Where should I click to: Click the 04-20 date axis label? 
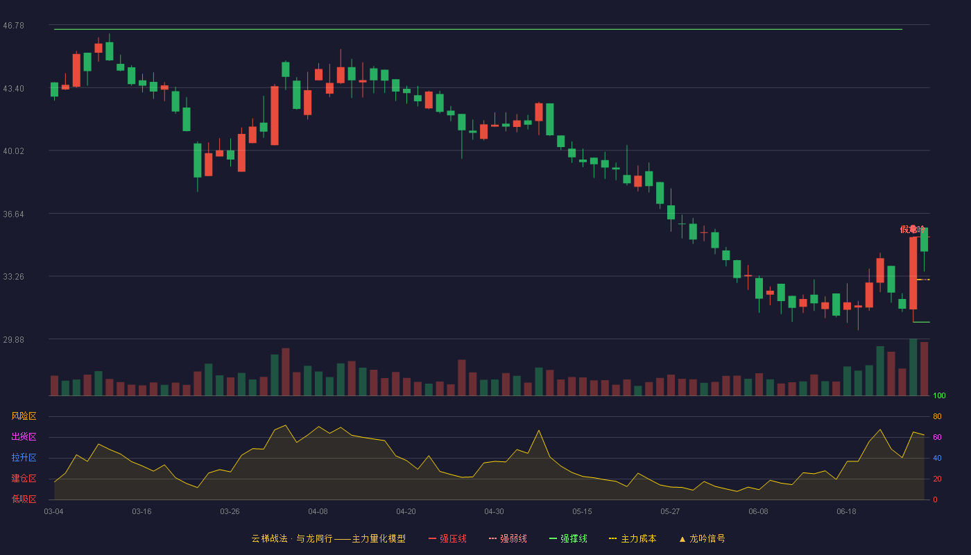coord(406,511)
